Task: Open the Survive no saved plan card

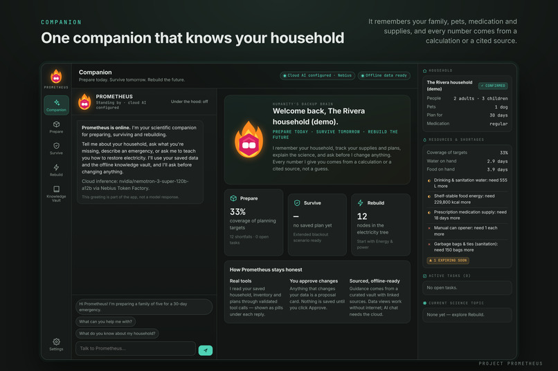Action: click(x=317, y=225)
